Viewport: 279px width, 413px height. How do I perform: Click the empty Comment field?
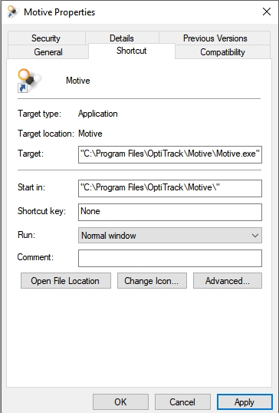pos(170,258)
